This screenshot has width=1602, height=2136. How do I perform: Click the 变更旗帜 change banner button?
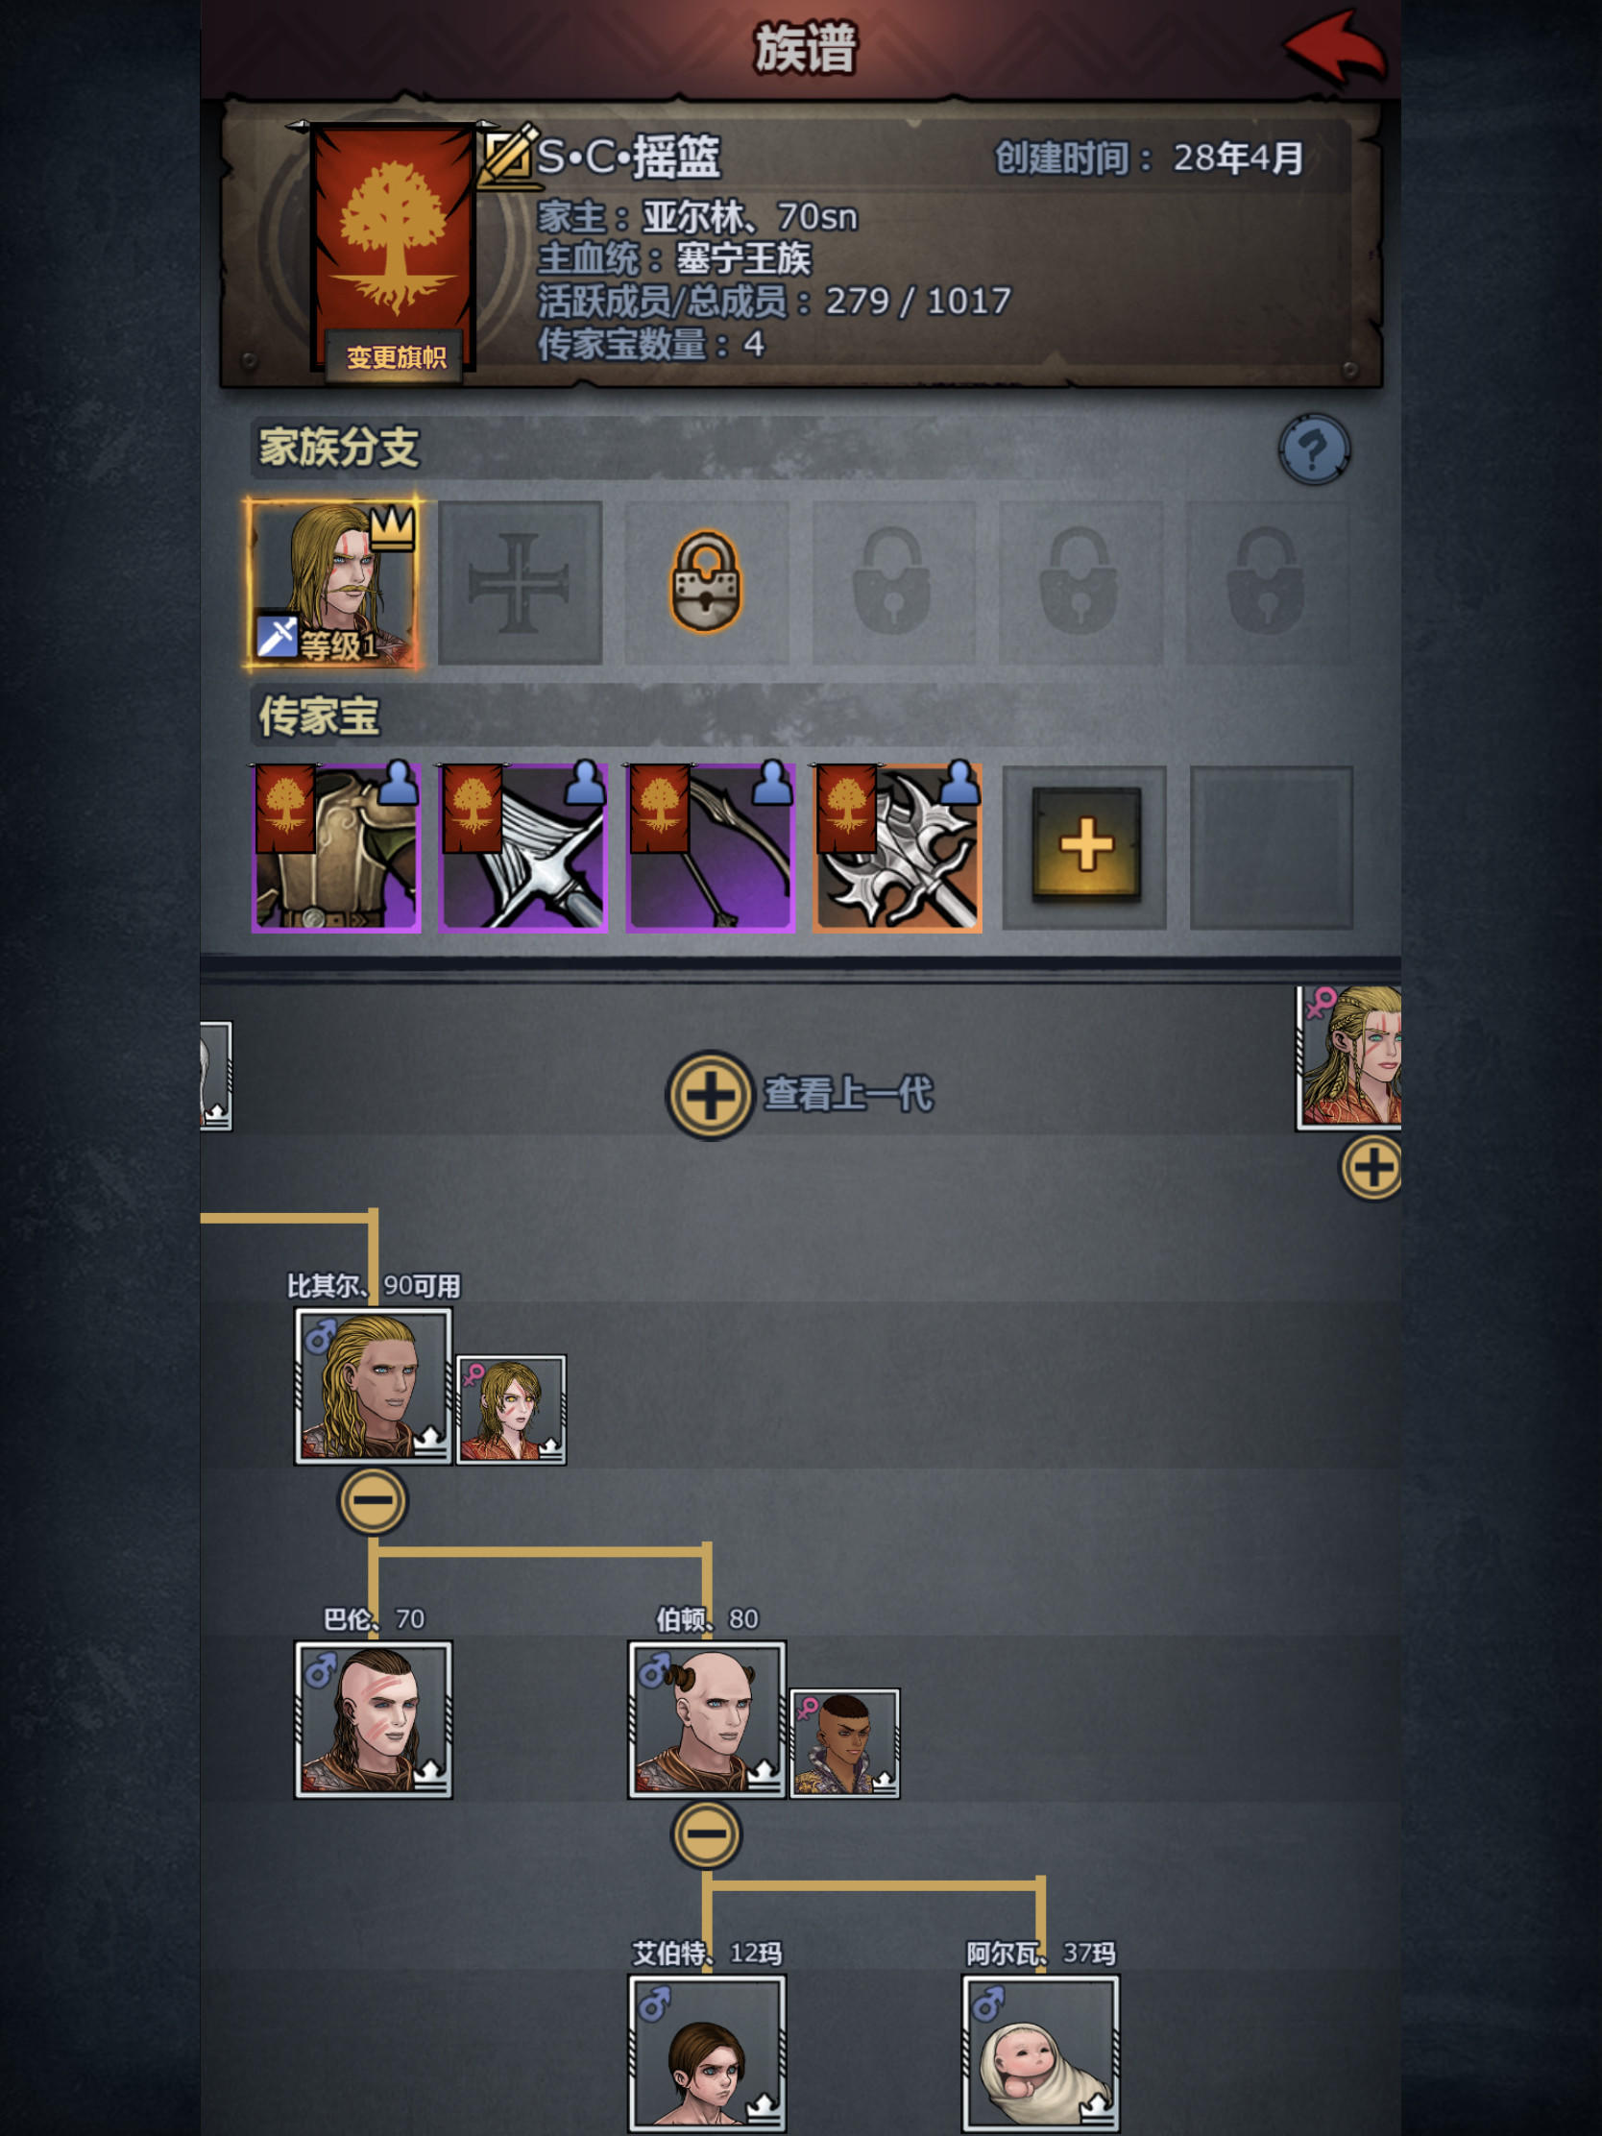tap(394, 358)
